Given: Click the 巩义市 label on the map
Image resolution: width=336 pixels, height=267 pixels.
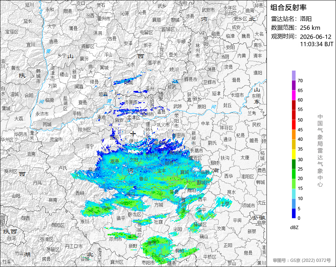Looking at the screenshot, I should click(x=163, y=125).
